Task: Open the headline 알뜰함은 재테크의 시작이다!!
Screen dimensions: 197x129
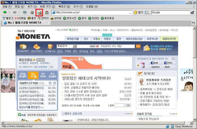Action: 87,78
